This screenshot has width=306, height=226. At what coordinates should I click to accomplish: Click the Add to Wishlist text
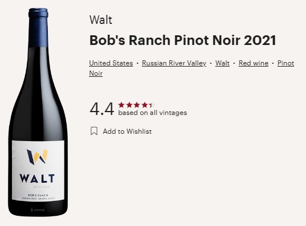[x=127, y=132]
